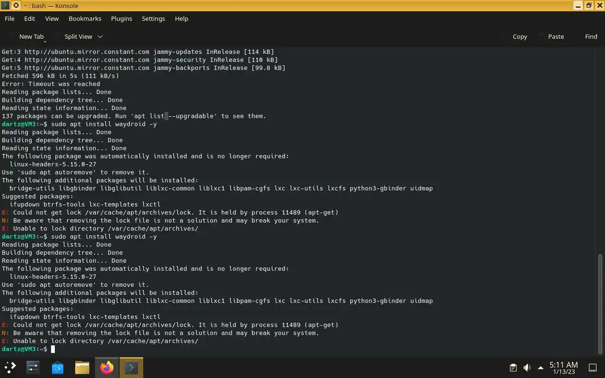The height and width of the screenshot is (378, 605).
Task: Open the application launcher in the taskbar
Action: coord(10,367)
